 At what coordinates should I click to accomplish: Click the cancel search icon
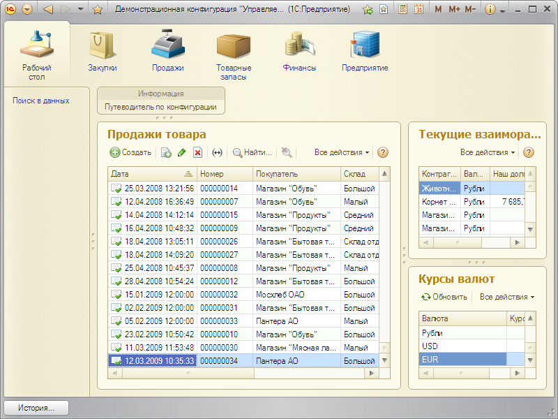(287, 152)
